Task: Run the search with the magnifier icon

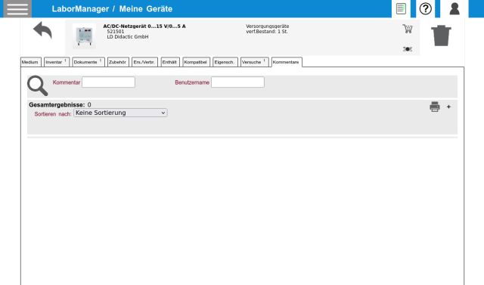Action: pyautogui.click(x=37, y=85)
